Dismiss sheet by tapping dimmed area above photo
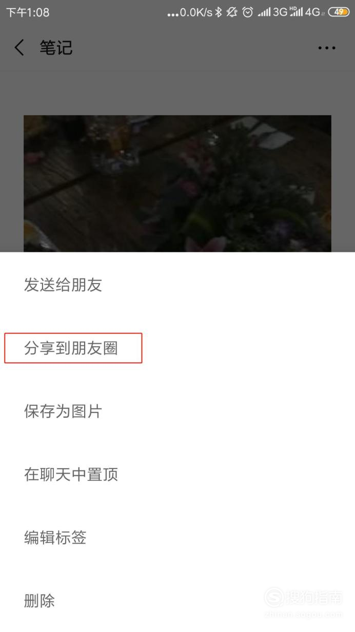 (x=177, y=93)
